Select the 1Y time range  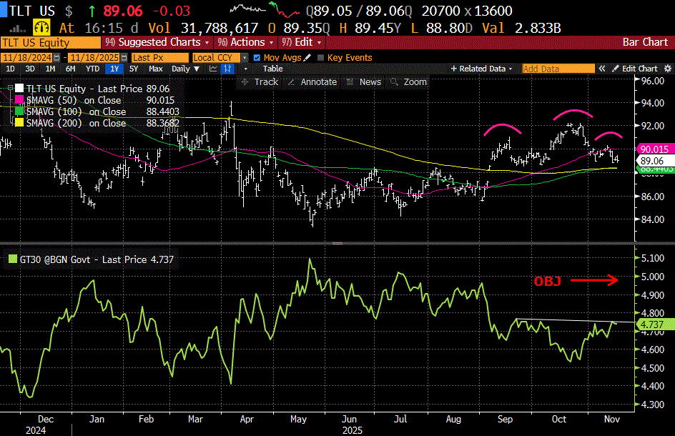click(114, 69)
